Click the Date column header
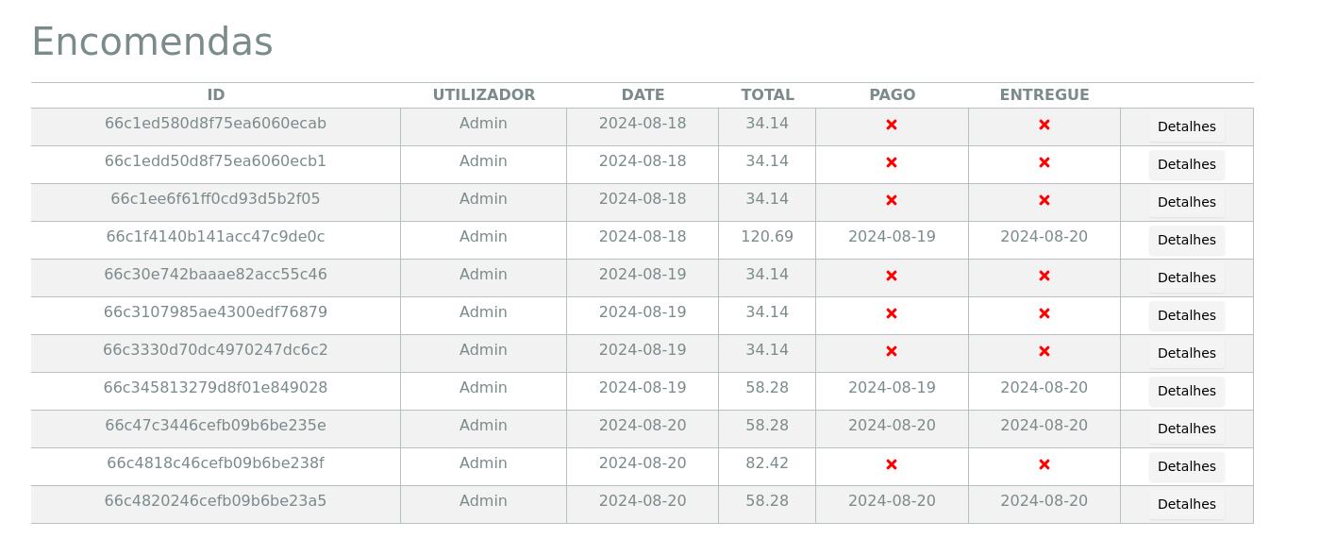Viewport: 1320px width, 555px height. pyautogui.click(x=643, y=95)
